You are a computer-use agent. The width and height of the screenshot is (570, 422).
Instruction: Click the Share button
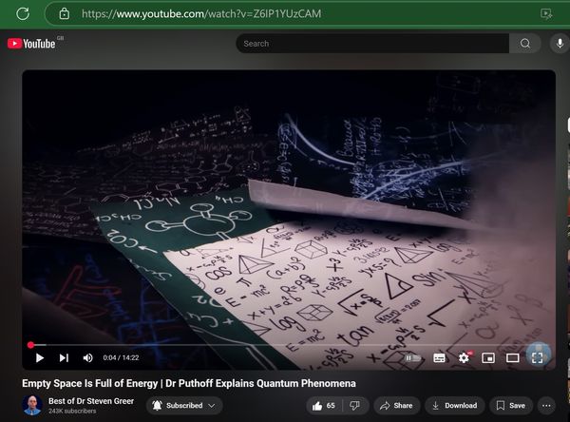[x=396, y=406]
